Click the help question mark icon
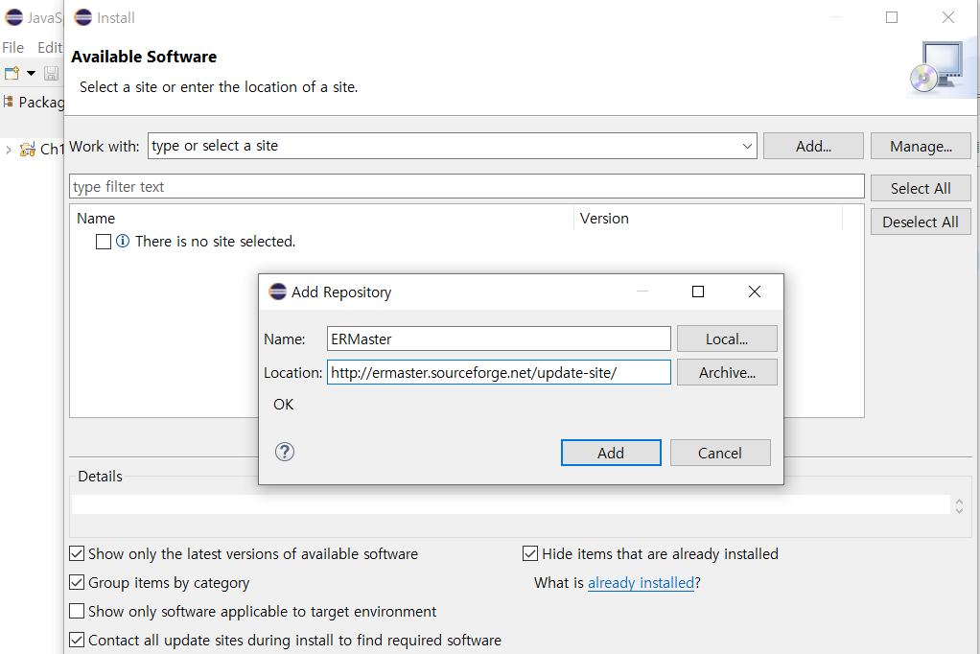Image resolution: width=980 pixels, height=654 pixels. [285, 452]
